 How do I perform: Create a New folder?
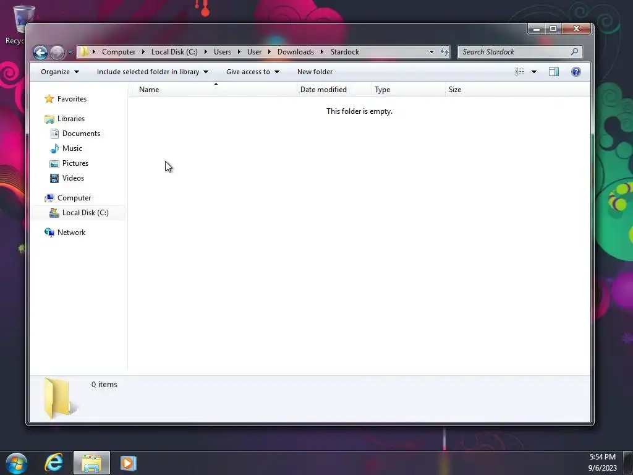315,72
